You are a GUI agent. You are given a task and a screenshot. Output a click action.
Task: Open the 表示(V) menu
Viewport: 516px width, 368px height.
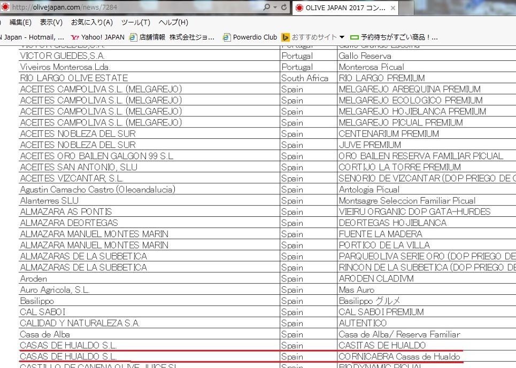(51, 22)
